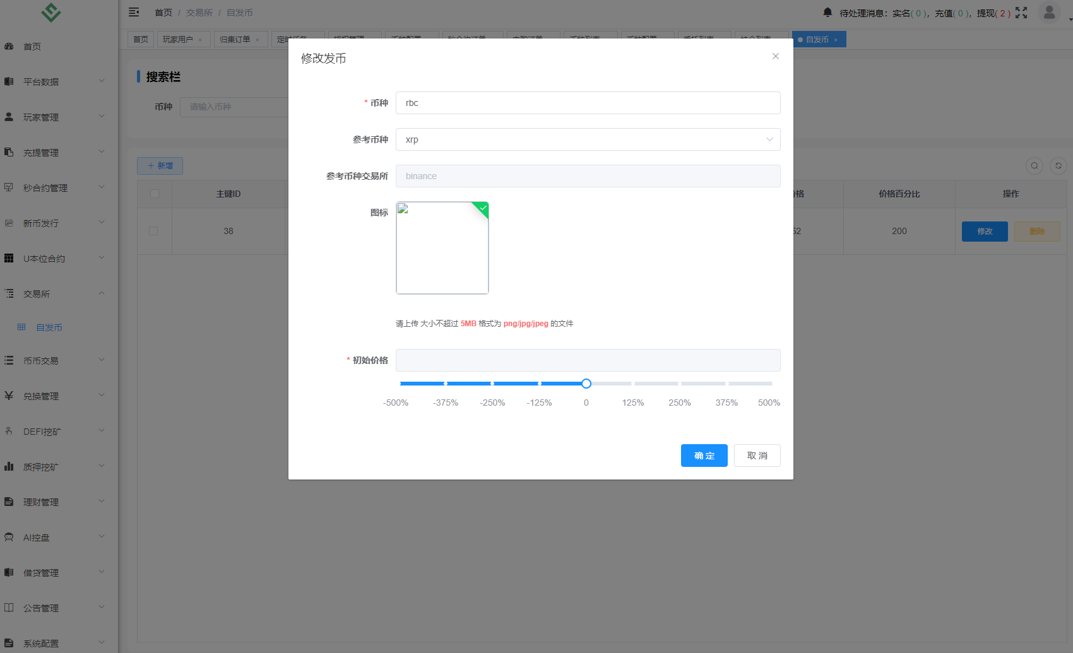Cancel the dialog with 取消
Screen dimensions: 1073x653
757,456
